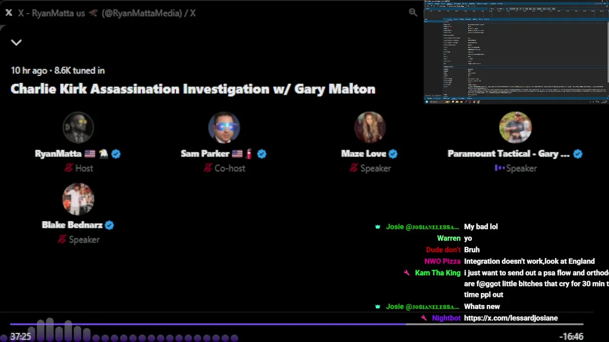Image resolution: width=609 pixels, height=342 pixels.
Task: Click the elapsed time 37:25
Action: (x=20, y=336)
